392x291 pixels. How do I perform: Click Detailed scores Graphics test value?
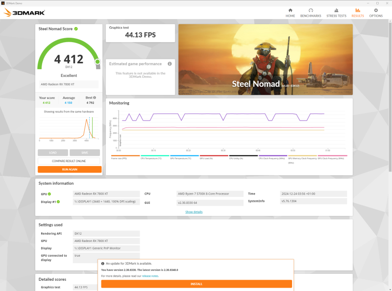pyautogui.click(x=85, y=287)
